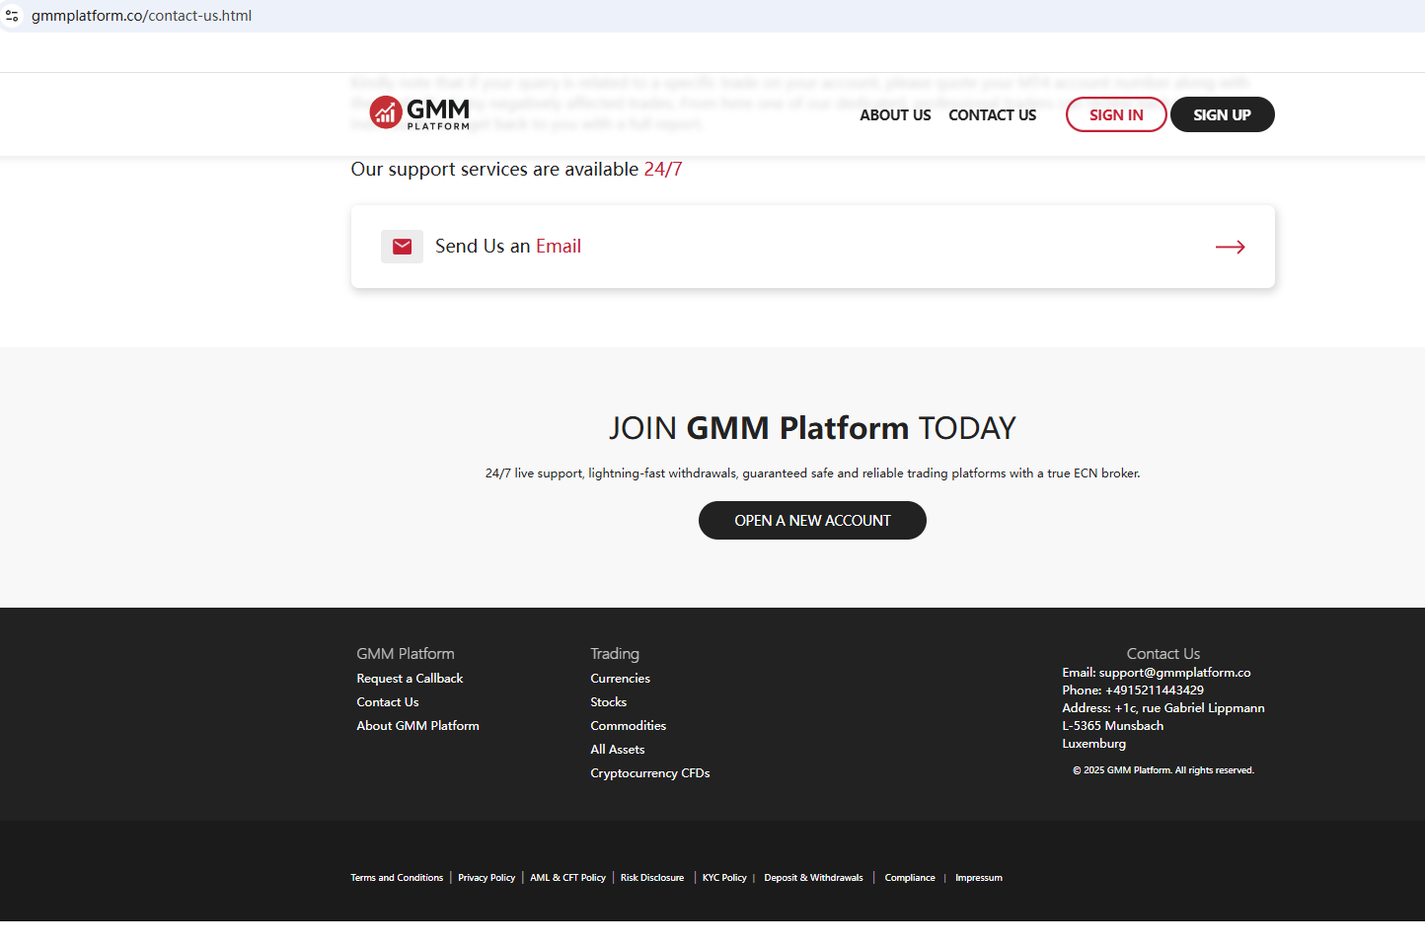Click the red envelope email icon

point(402,247)
